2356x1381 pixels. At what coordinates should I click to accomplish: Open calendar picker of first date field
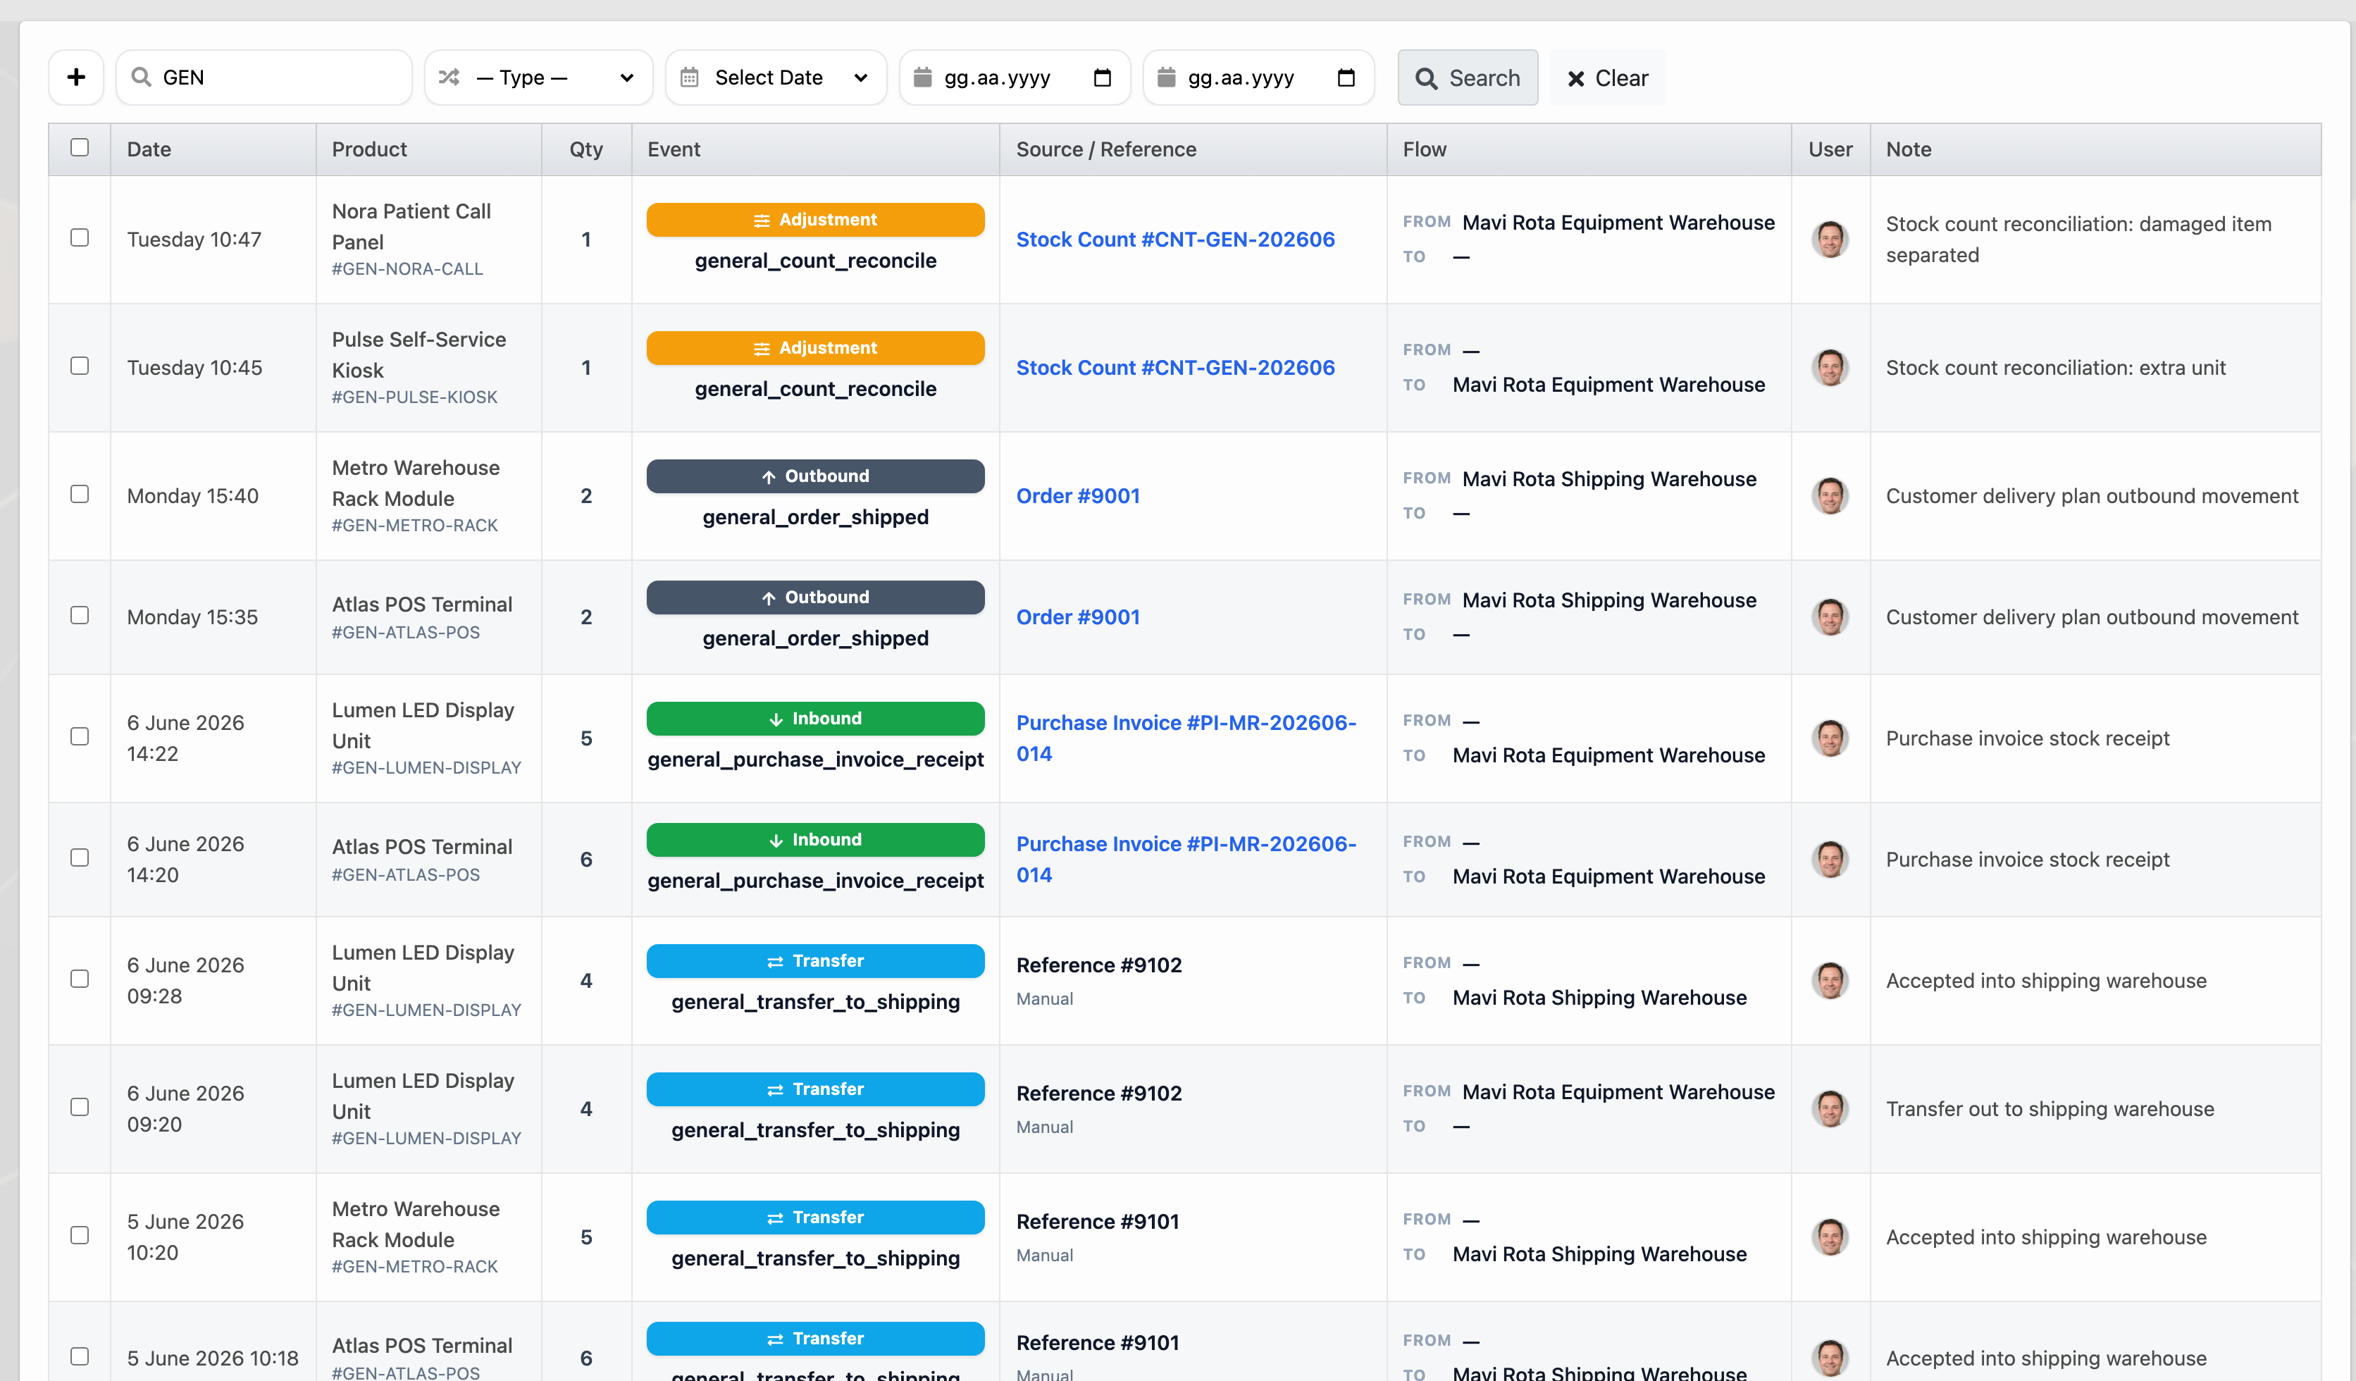[1103, 78]
